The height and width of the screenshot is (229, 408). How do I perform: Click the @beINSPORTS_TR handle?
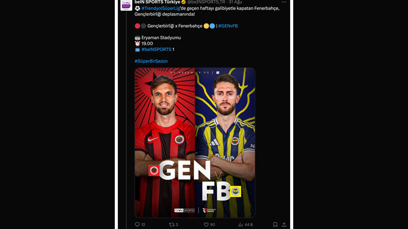[x=206, y=2]
